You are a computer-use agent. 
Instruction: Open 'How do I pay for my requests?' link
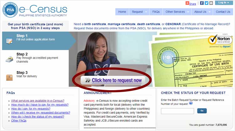(31, 109)
